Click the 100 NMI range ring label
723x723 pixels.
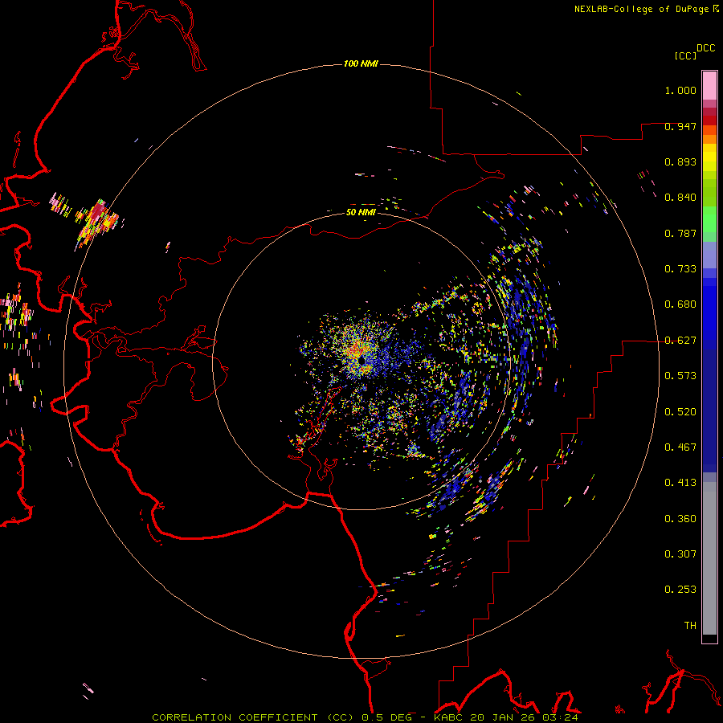point(361,63)
